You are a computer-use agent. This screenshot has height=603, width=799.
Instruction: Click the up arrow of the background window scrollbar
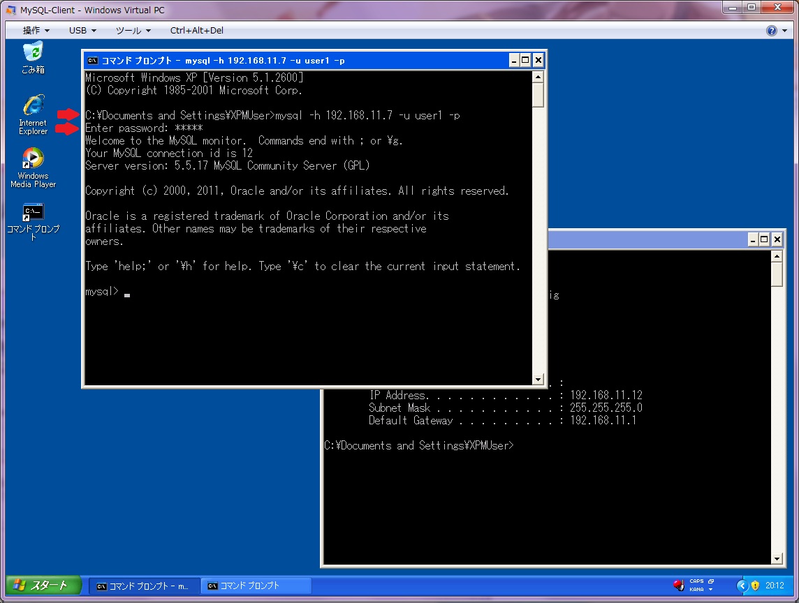click(777, 256)
